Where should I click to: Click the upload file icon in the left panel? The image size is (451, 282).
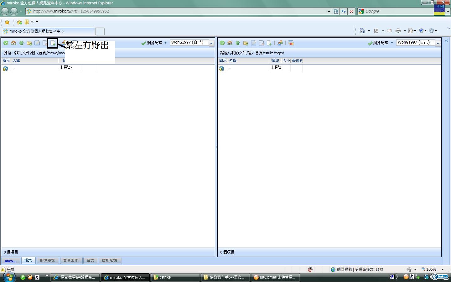[53, 43]
